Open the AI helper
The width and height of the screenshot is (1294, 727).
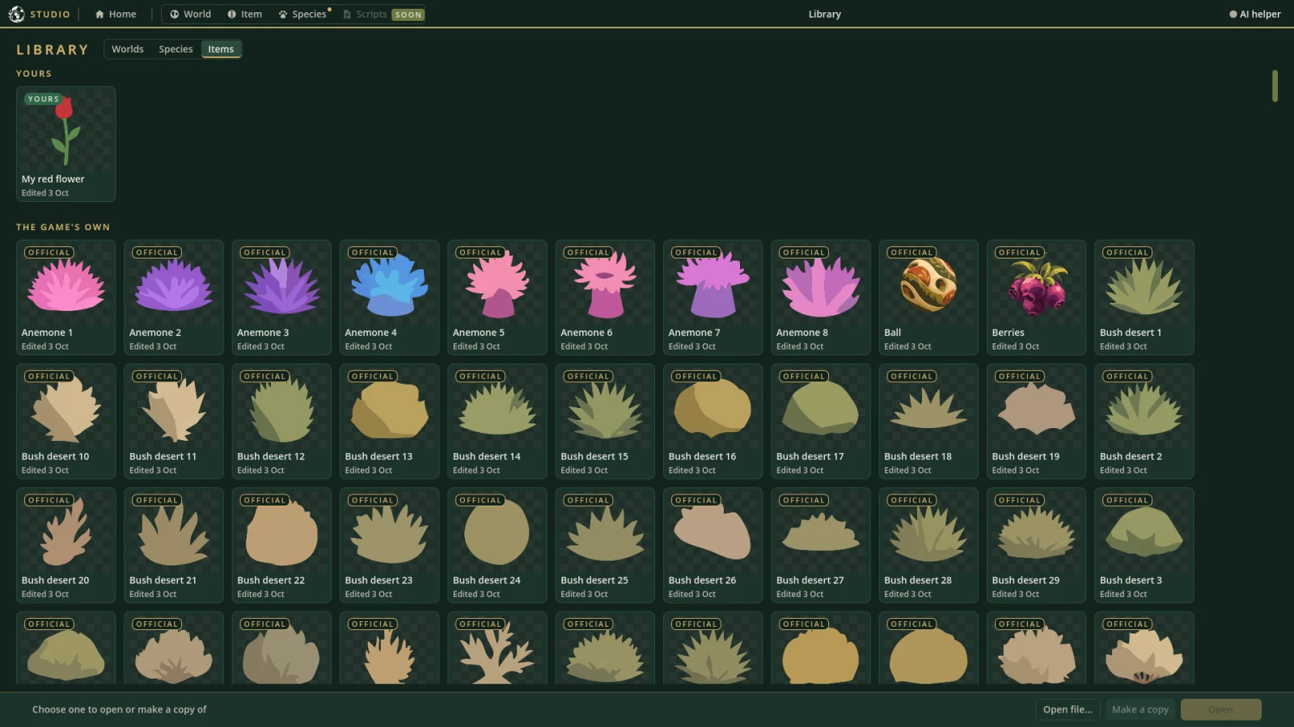(1254, 14)
